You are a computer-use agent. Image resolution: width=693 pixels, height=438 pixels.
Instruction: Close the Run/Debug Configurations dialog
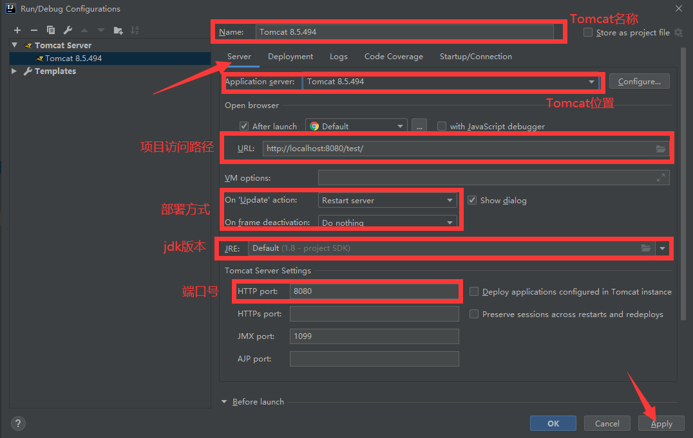[679, 8]
